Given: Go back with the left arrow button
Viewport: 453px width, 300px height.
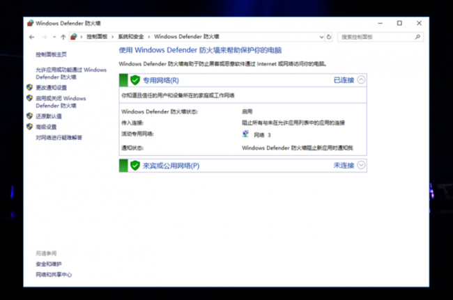Looking at the screenshot, I should (x=32, y=37).
